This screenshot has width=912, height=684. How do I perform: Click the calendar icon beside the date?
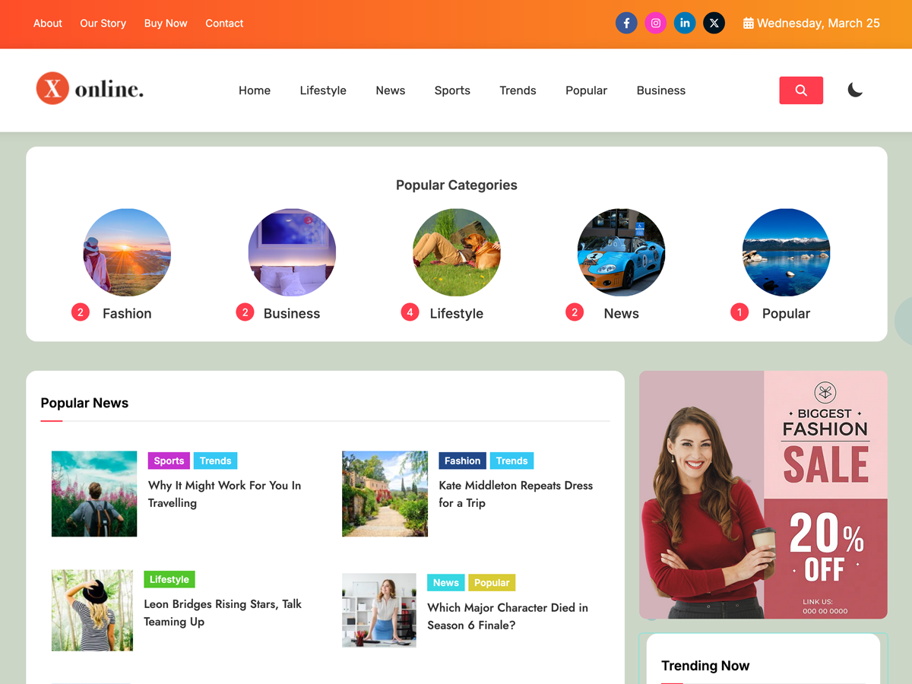click(749, 24)
